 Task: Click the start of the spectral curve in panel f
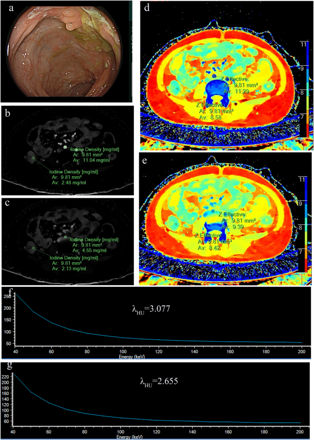[x=16, y=294]
